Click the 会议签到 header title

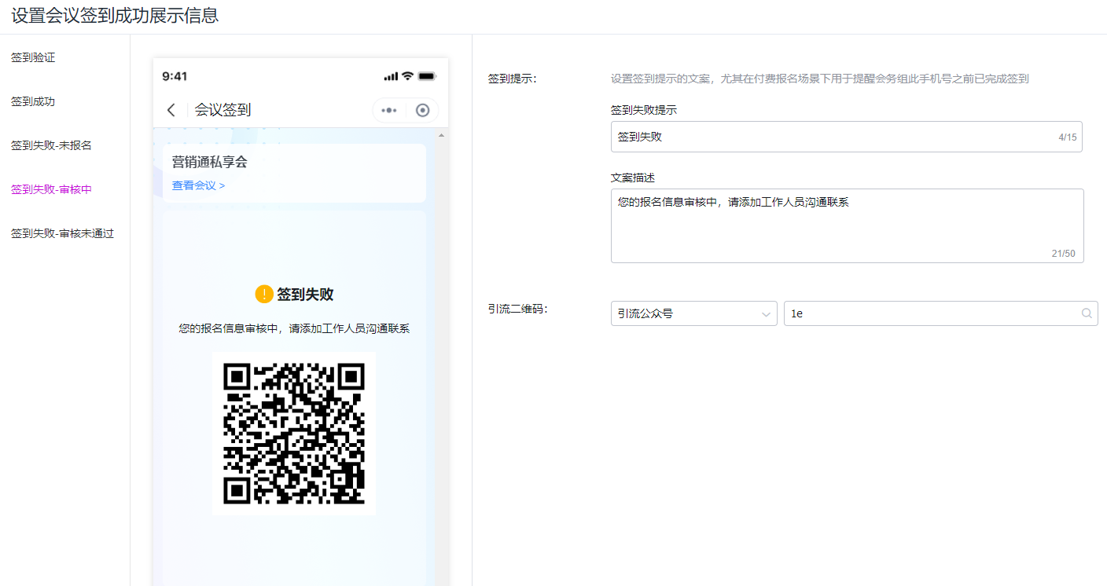pyautogui.click(x=223, y=110)
